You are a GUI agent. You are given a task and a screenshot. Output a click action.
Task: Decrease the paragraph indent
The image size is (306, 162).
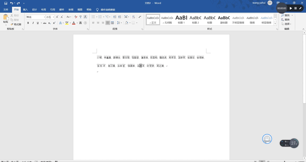[115, 17]
